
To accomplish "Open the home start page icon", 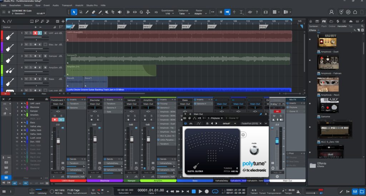I will pos(355,12).
